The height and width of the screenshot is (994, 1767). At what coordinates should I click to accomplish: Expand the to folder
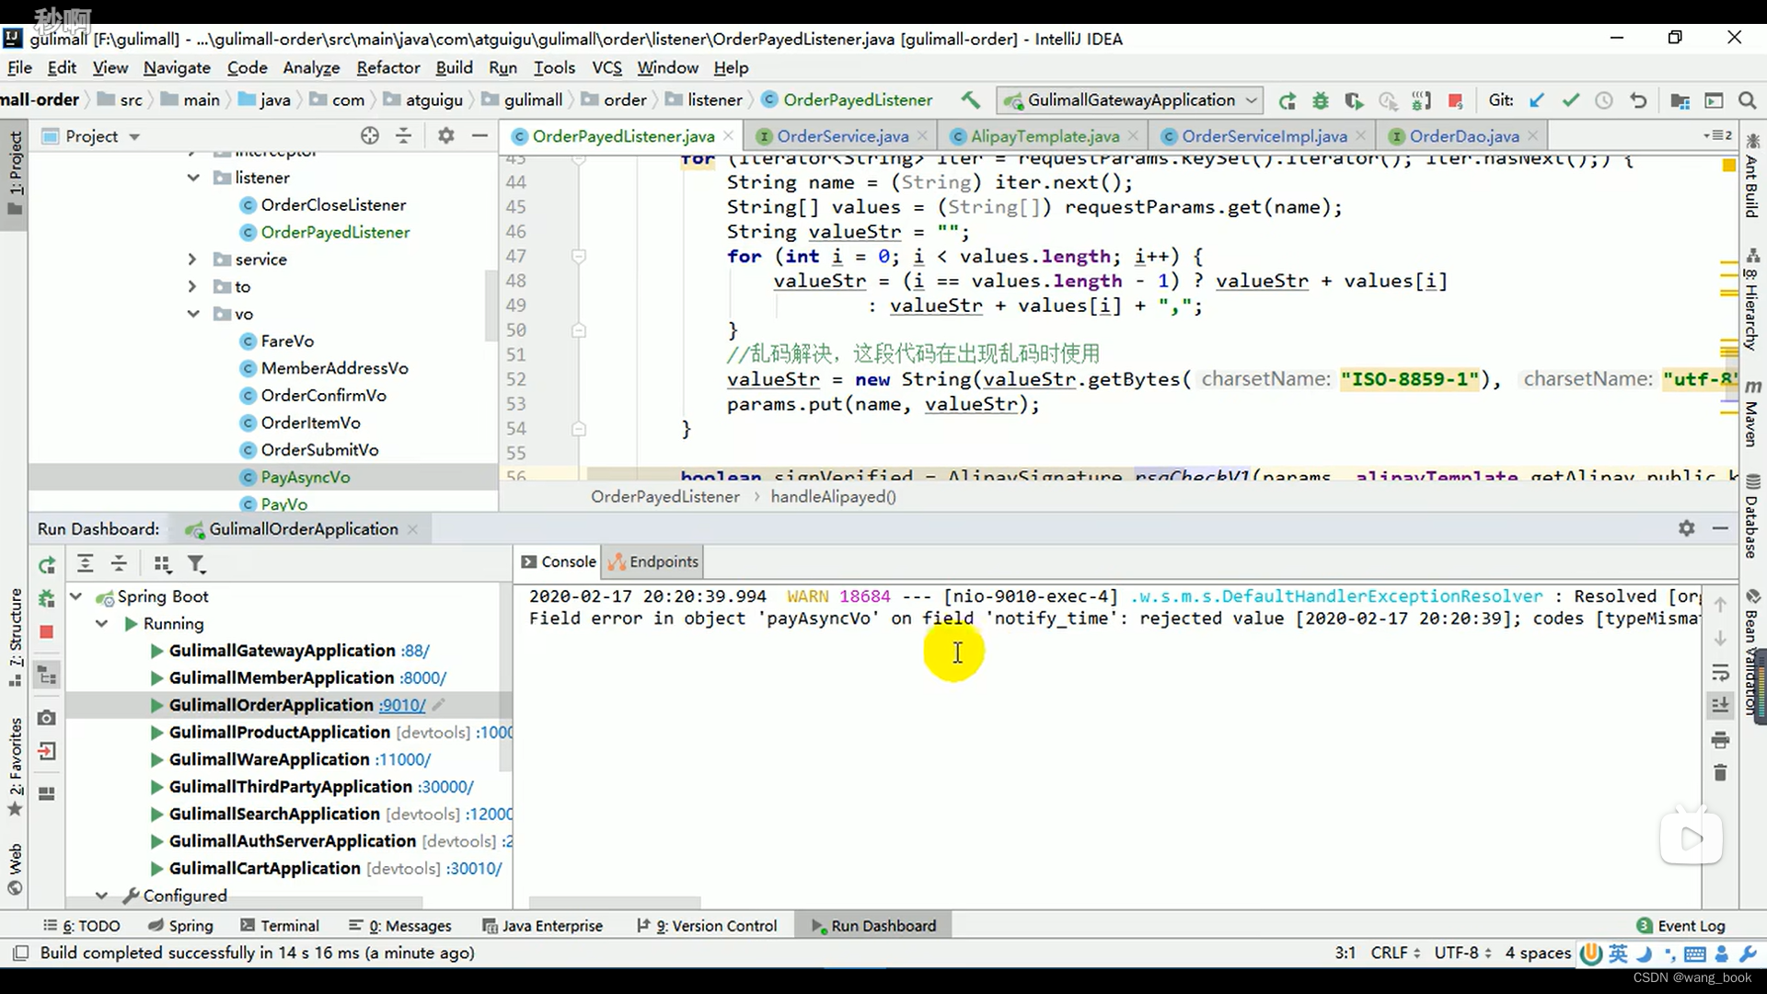click(192, 287)
